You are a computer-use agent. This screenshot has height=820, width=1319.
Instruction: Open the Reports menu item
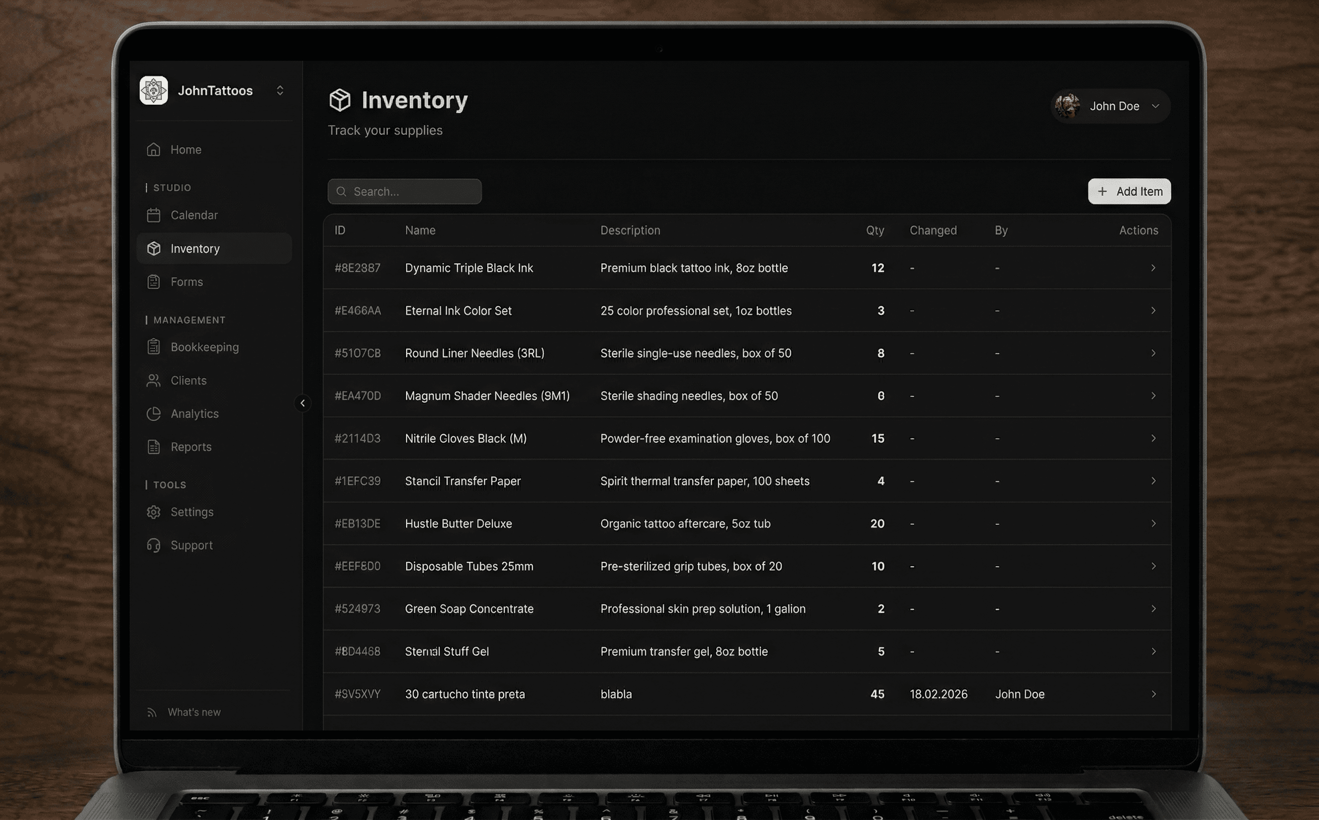(x=191, y=447)
